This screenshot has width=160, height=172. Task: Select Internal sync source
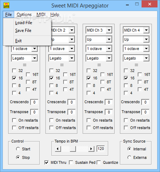point(129,149)
